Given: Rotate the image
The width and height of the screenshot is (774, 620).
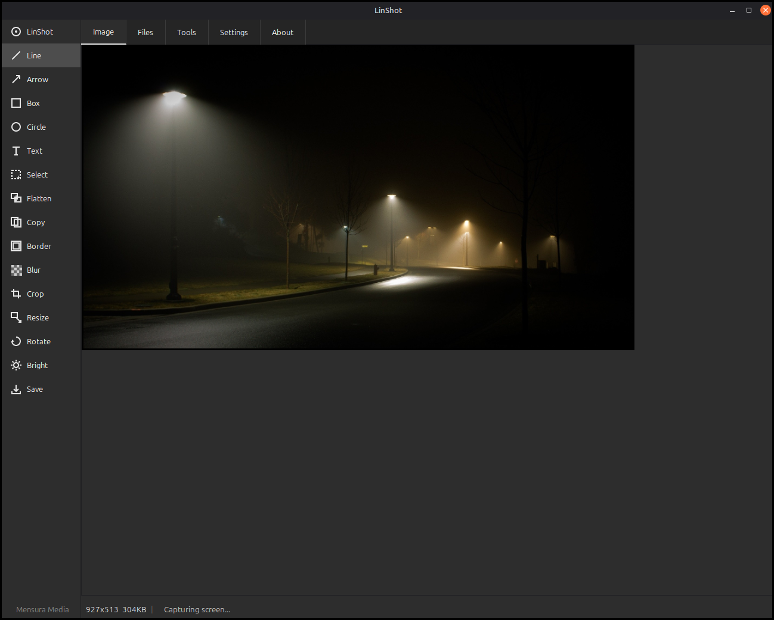Looking at the screenshot, I should pos(41,341).
